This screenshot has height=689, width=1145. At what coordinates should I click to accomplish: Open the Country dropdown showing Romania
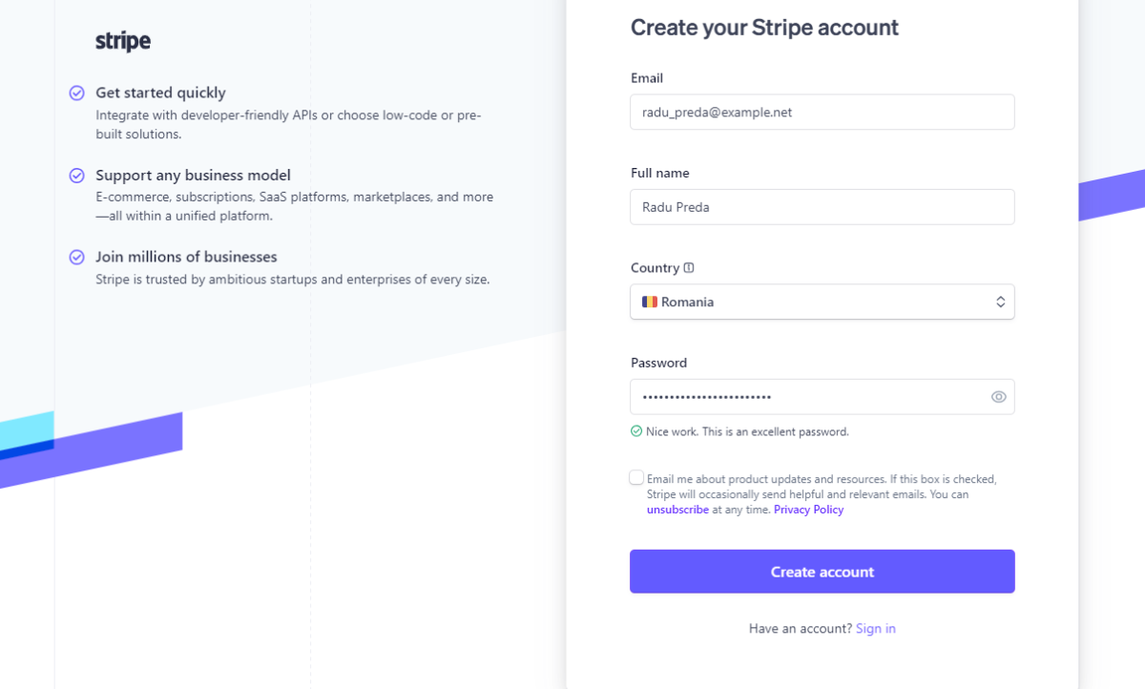(x=822, y=302)
